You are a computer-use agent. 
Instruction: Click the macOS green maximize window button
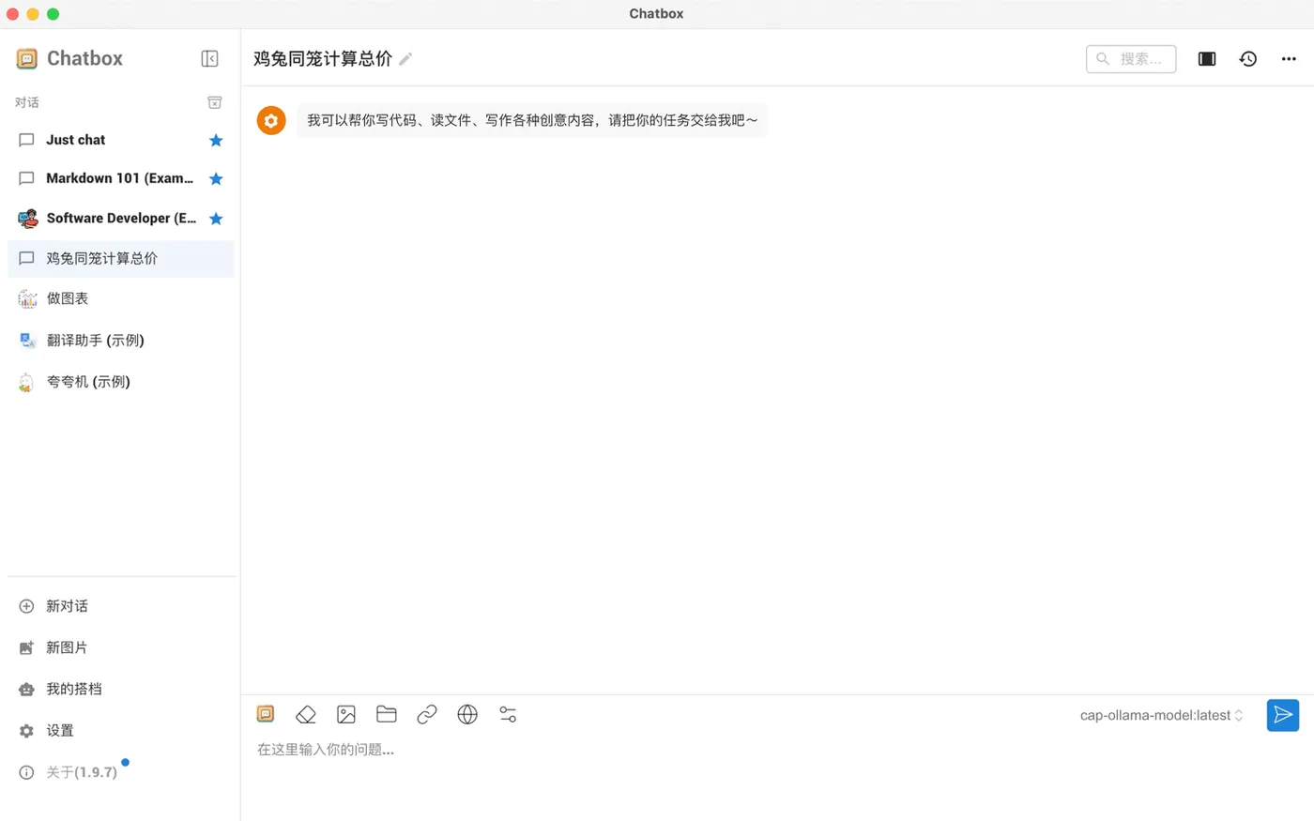[x=53, y=14]
